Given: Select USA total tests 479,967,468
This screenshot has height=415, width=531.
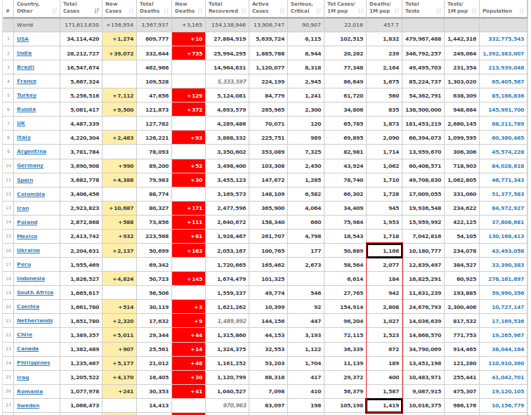Looking at the screenshot, I should pos(424,39).
